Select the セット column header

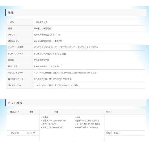[109, 112]
